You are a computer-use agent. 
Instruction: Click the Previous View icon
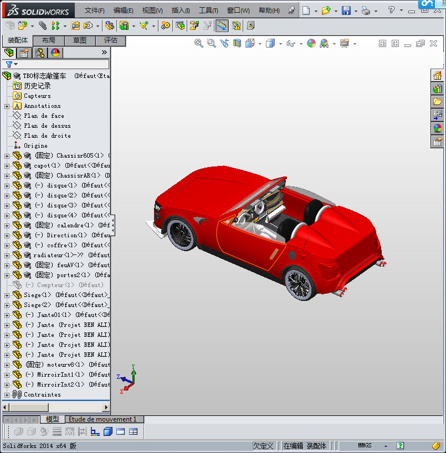224,43
